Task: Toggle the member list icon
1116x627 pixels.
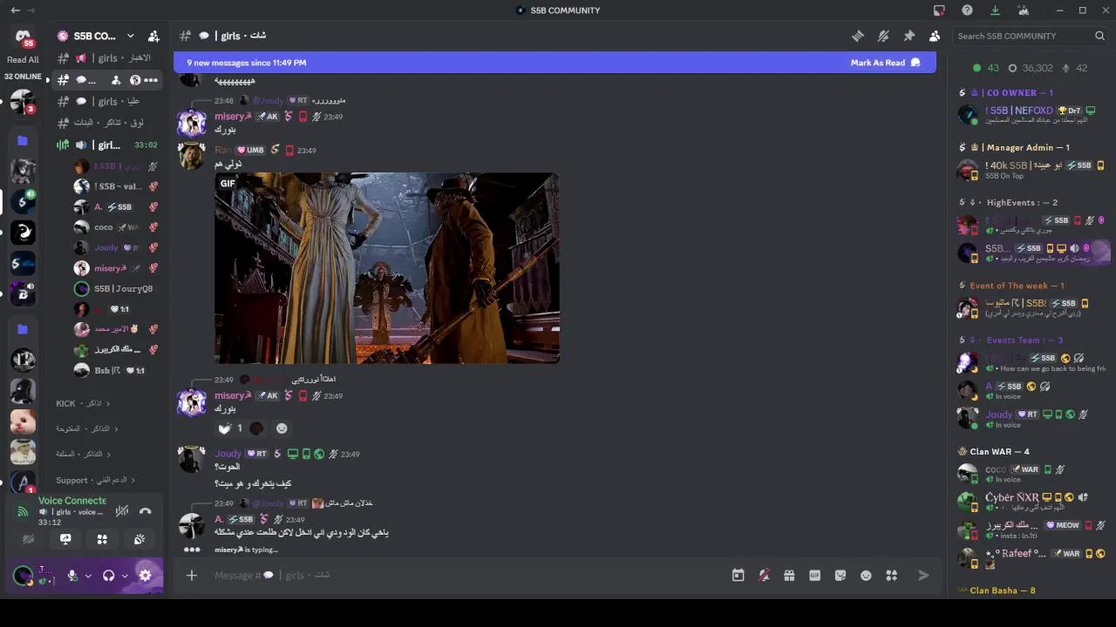Action: tap(935, 36)
